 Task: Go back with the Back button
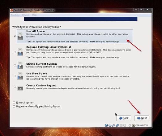tap(124, 118)
